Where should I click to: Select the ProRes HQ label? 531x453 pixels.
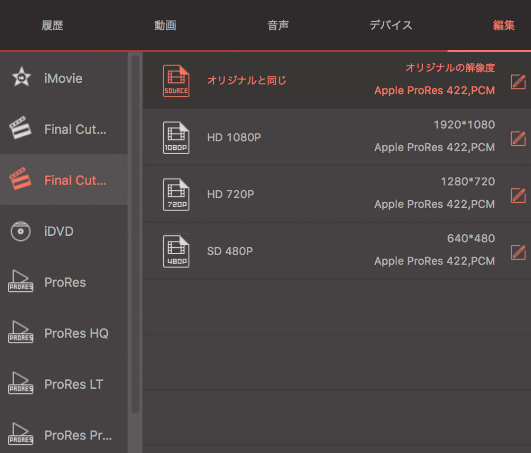point(76,333)
